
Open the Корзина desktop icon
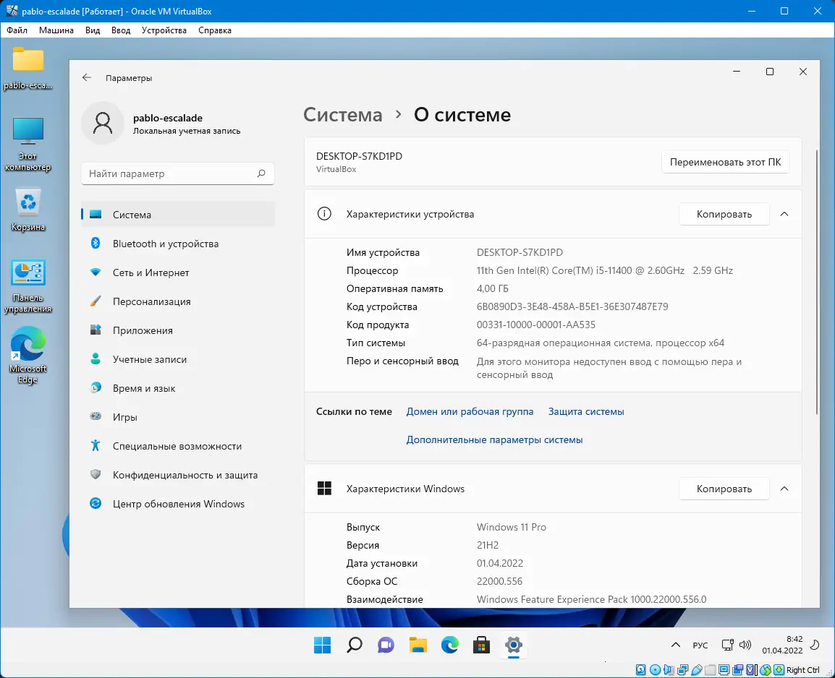27,209
